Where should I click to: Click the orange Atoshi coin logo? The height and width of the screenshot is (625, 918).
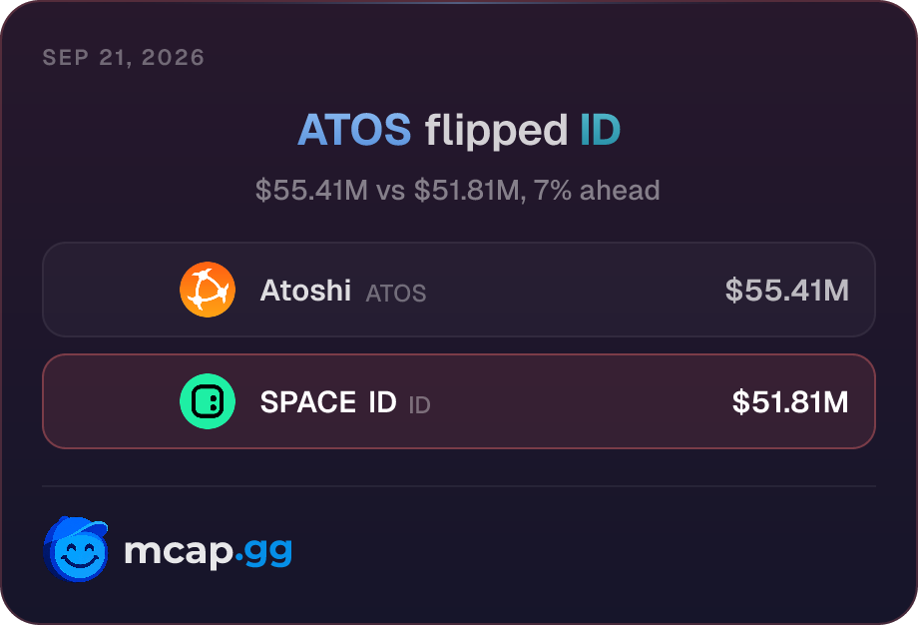point(208,290)
